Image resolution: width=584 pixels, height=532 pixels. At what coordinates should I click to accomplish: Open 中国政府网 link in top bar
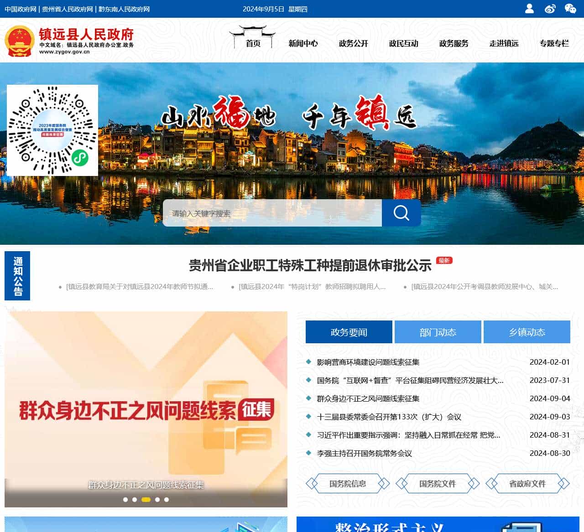[21, 9]
